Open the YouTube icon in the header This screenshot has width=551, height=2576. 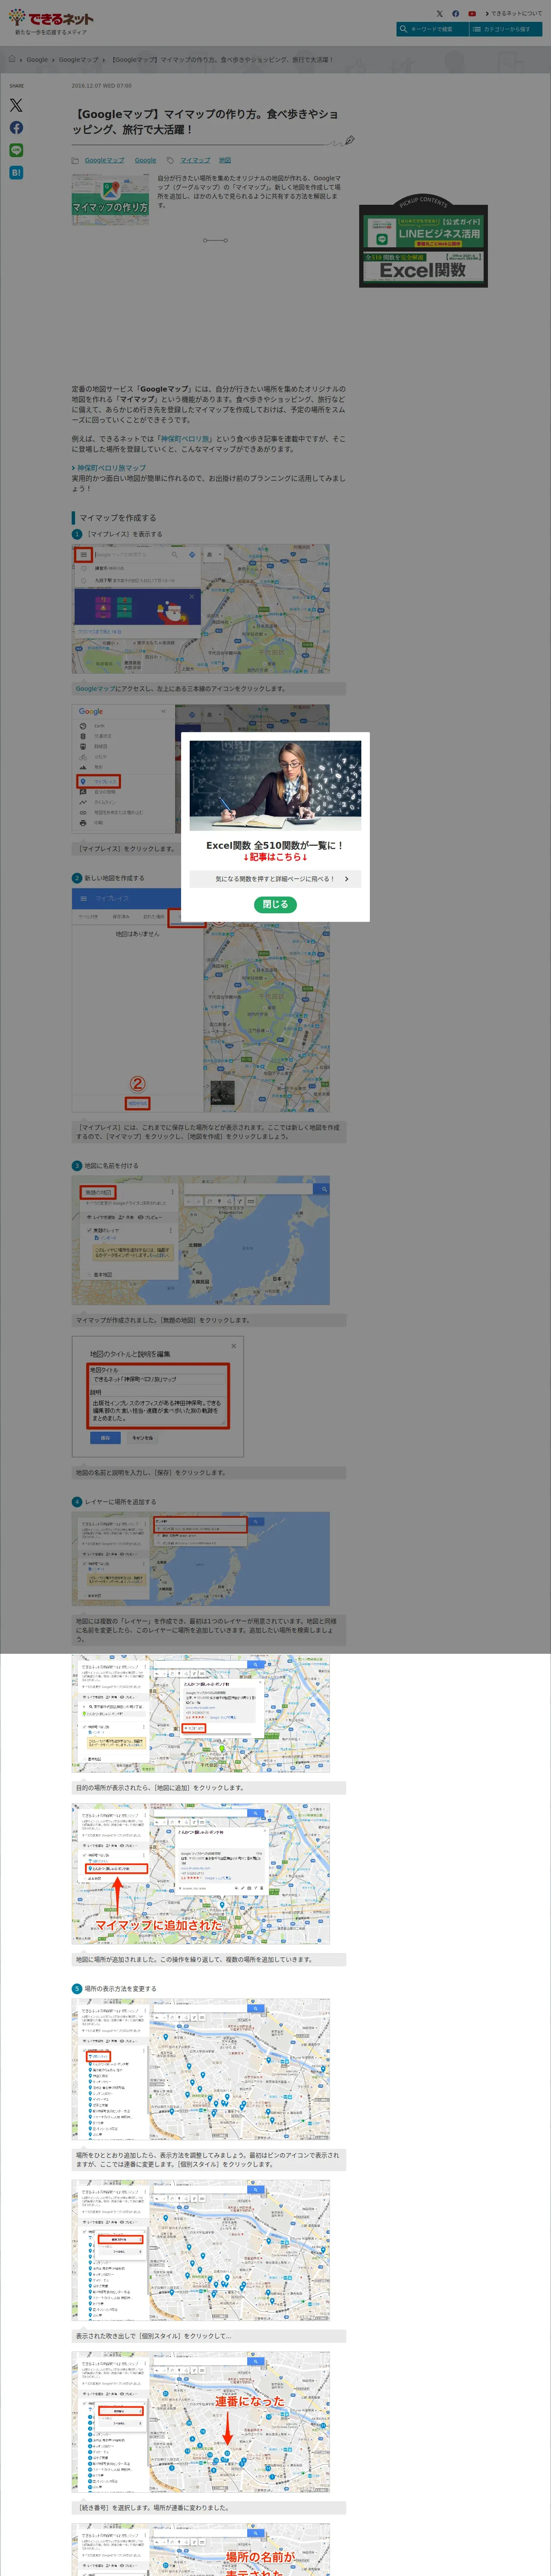pyautogui.click(x=472, y=14)
